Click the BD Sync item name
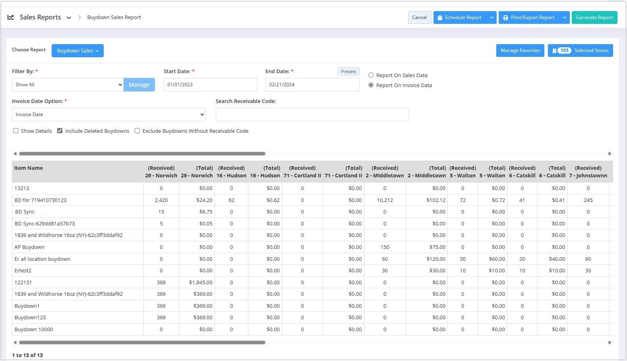 point(25,212)
